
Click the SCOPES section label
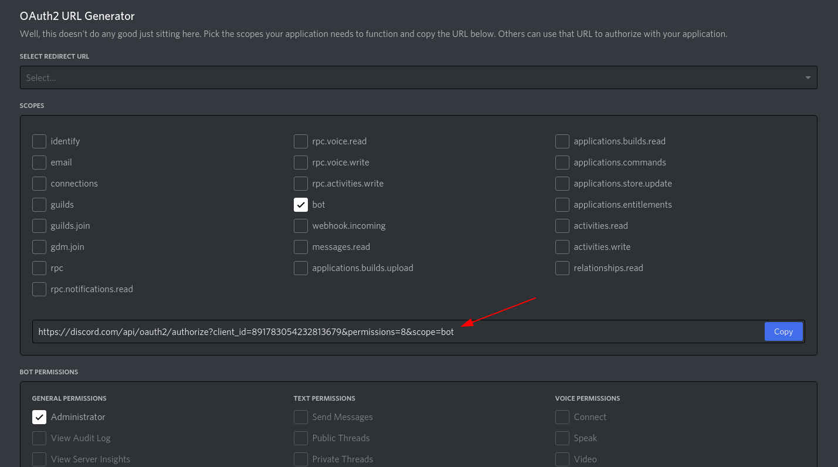[x=32, y=106]
